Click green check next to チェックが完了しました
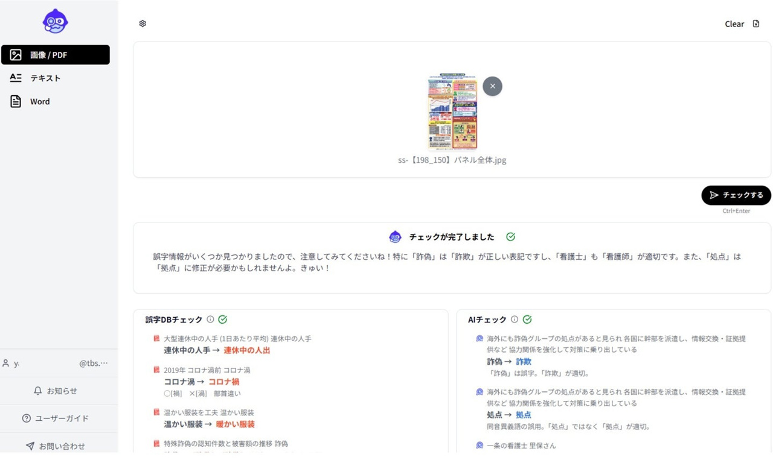Screen dimensions: 773x460 pos(511,237)
